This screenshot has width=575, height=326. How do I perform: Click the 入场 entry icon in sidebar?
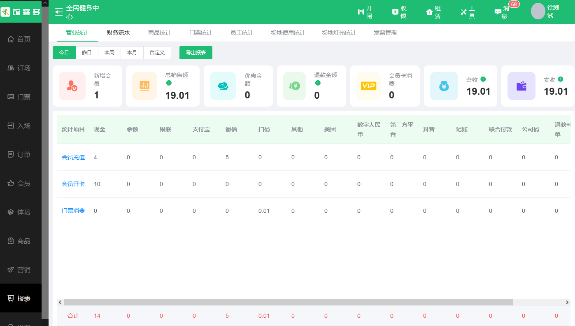pyautogui.click(x=11, y=126)
